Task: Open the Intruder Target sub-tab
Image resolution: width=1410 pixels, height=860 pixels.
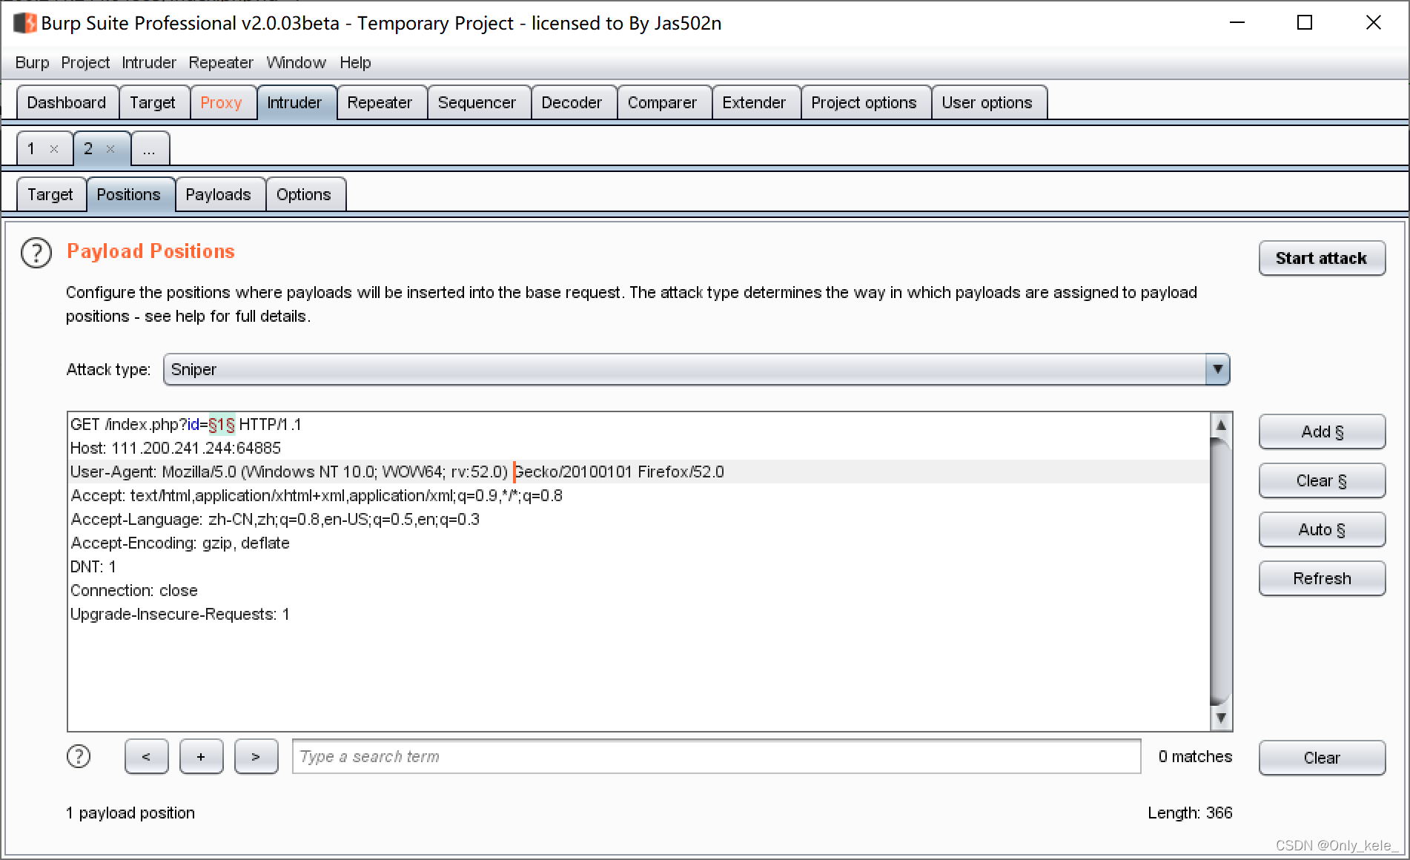Action: [50, 194]
